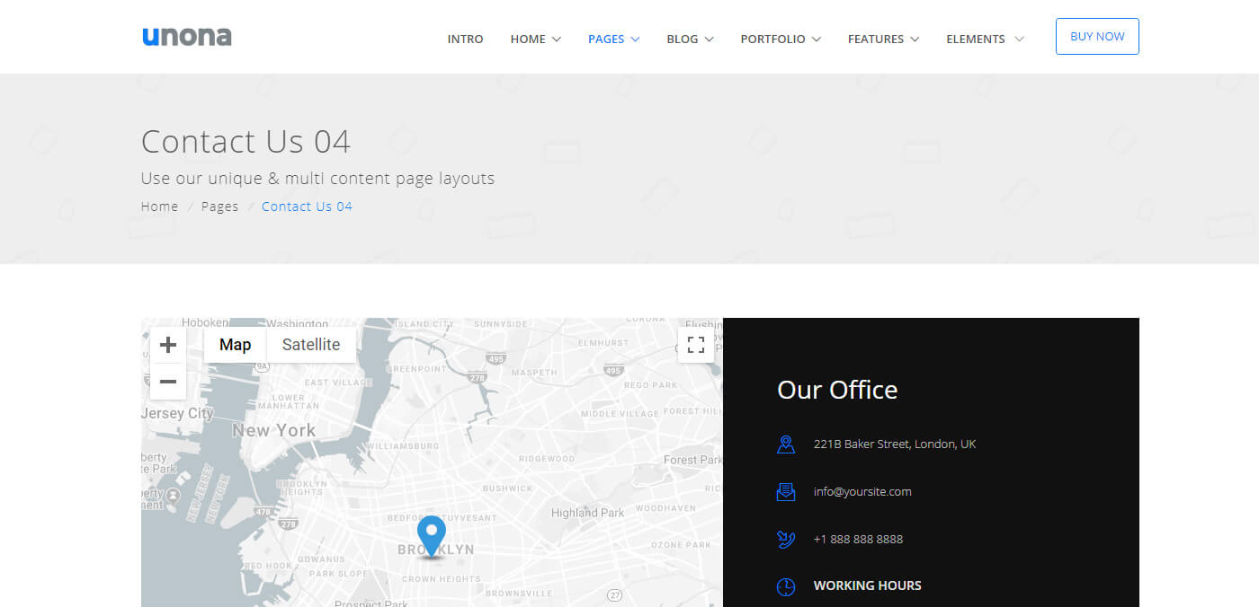Select the blue map pin near Brooklyn

click(431, 532)
